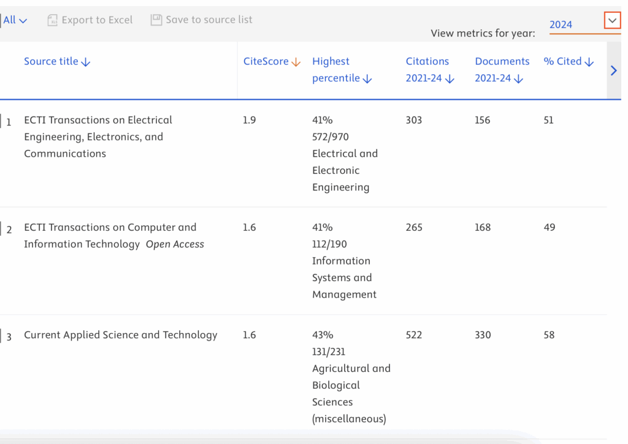Click the sort arrow beside % Cited

(589, 62)
